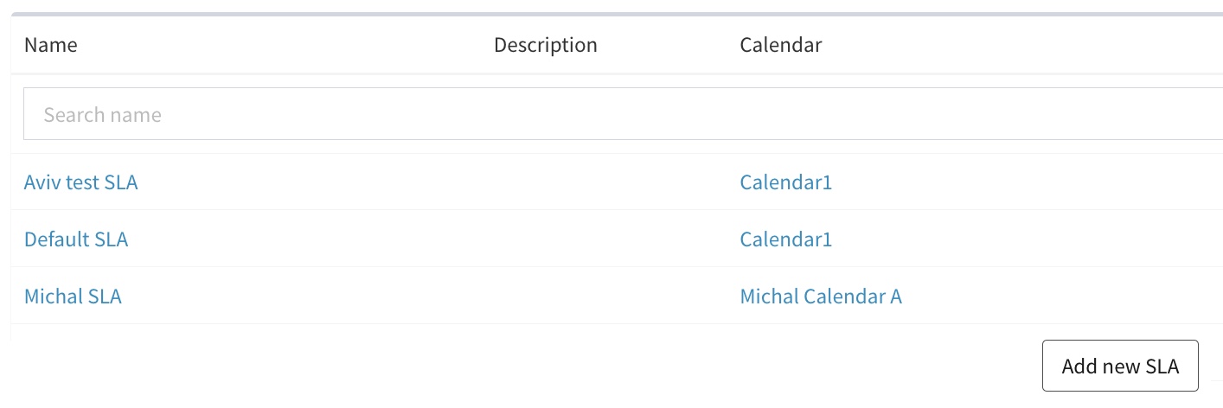
Task: Sort by the Description column header
Action: pyautogui.click(x=545, y=45)
